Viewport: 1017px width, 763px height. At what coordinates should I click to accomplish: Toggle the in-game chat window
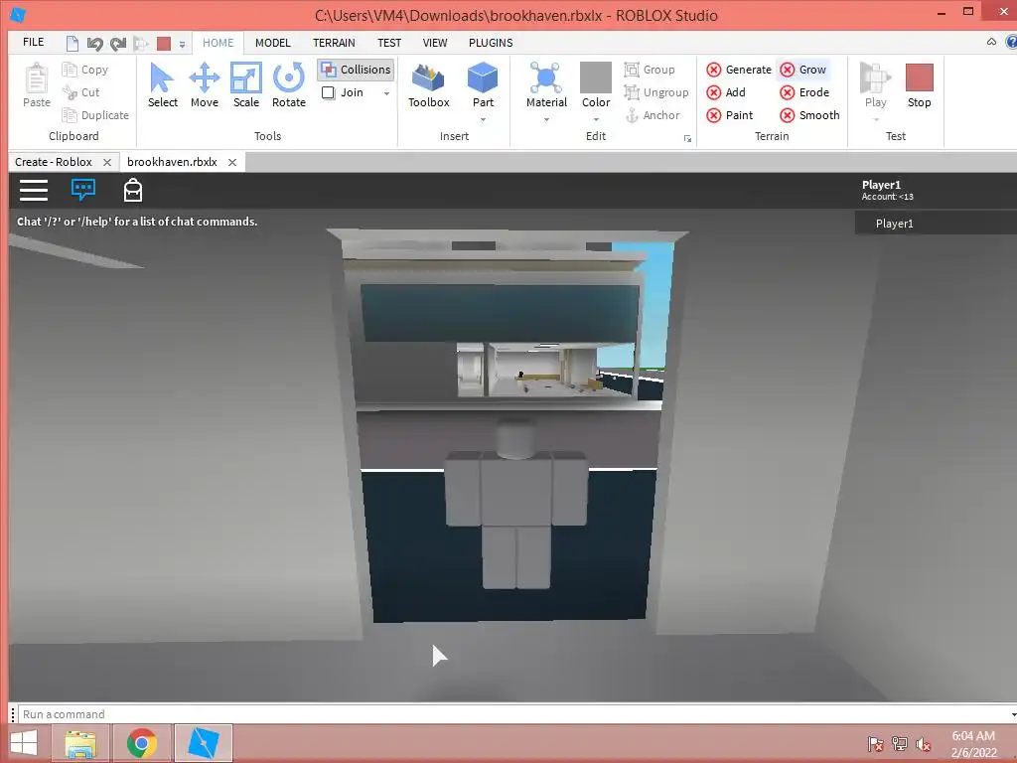[x=83, y=190]
